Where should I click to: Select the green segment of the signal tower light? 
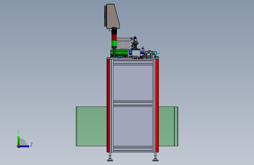coord(114,43)
